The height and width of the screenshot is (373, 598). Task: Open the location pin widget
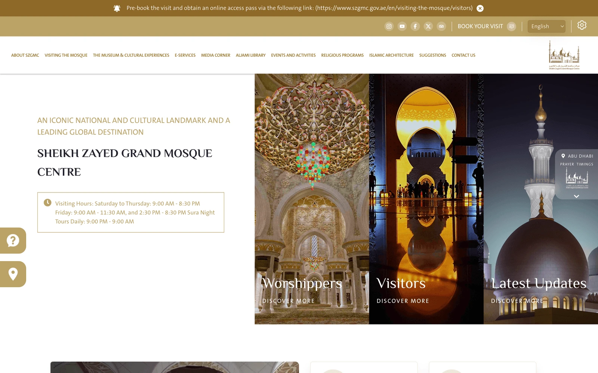pos(13,274)
